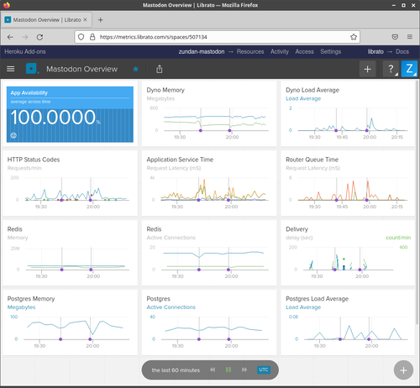The width and height of the screenshot is (420, 388).
Task: Click Active Connections label under Postgres
Action: click(171, 307)
